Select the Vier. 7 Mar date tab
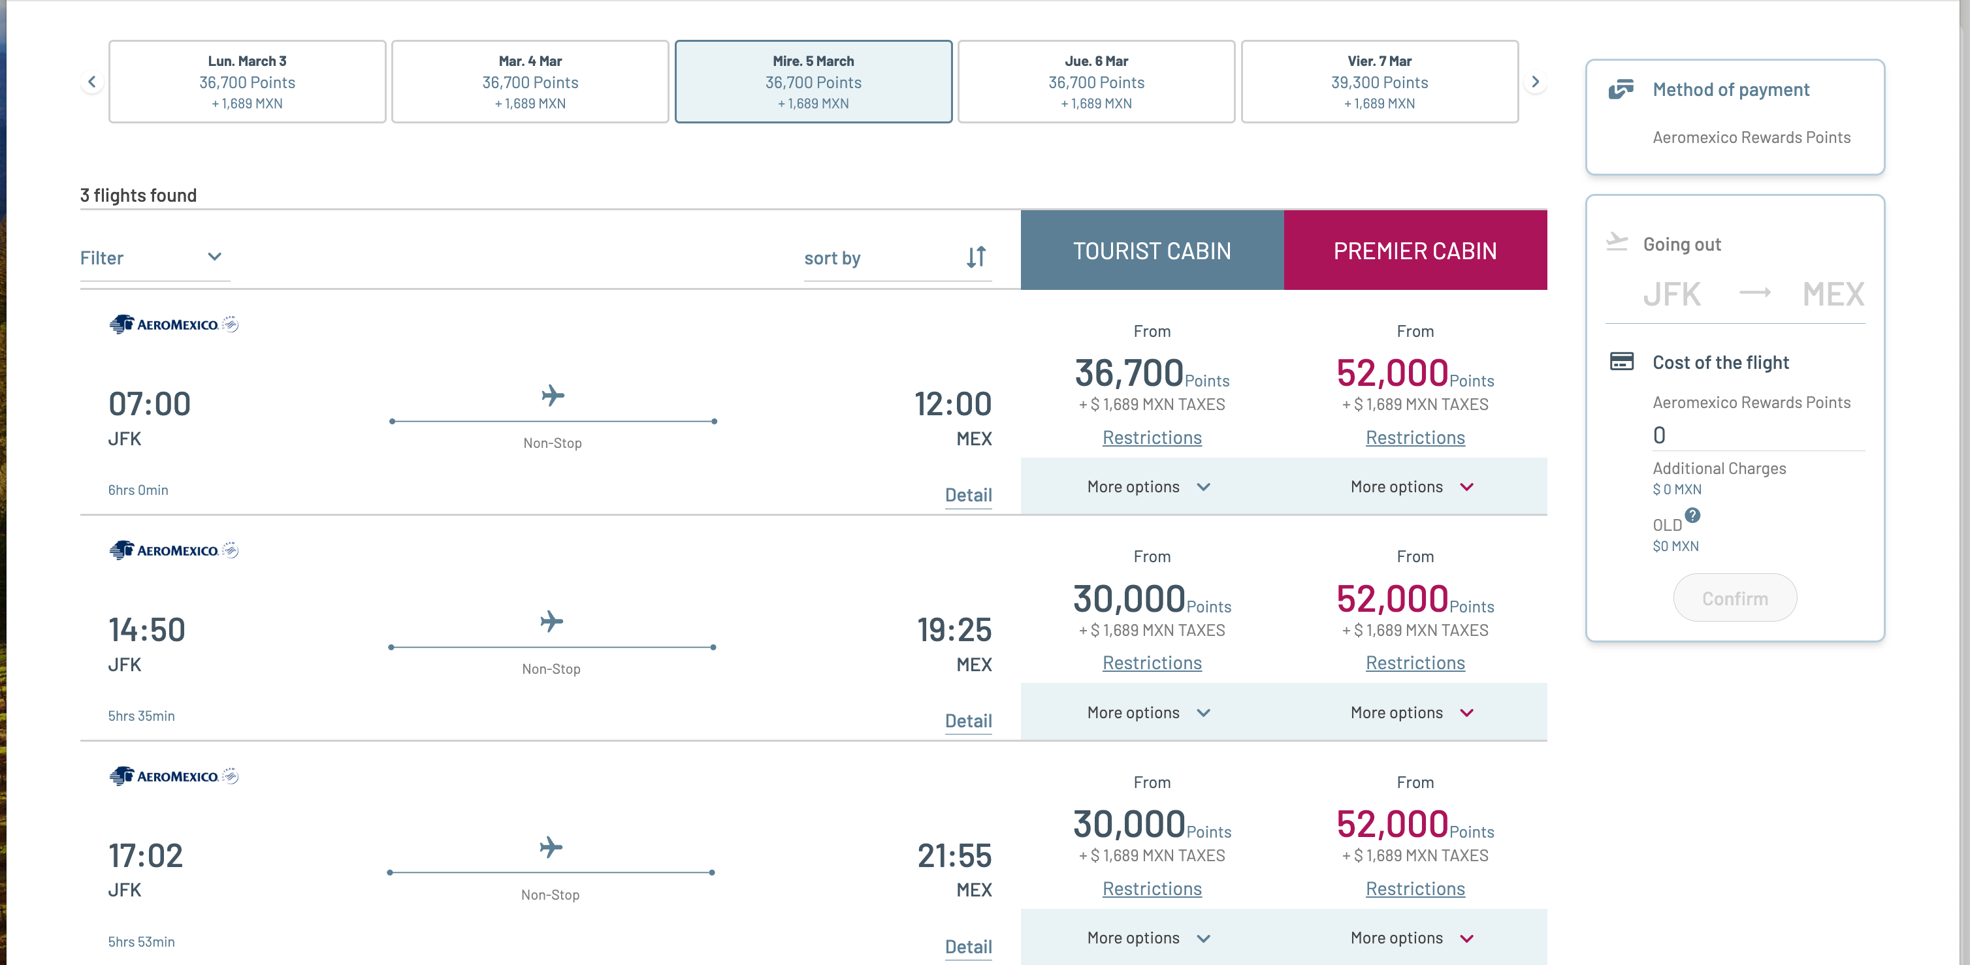This screenshot has width=1970, height=965. click(1379, 82)
